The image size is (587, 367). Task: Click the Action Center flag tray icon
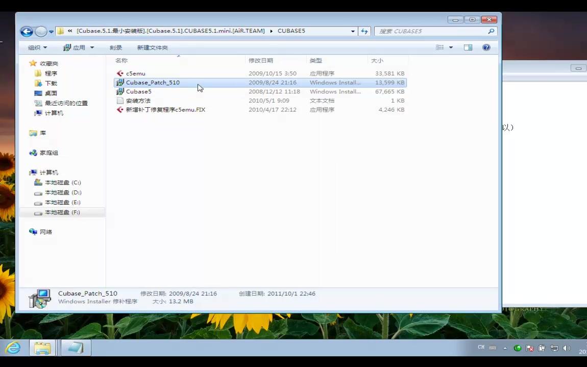tap(530, 348)
